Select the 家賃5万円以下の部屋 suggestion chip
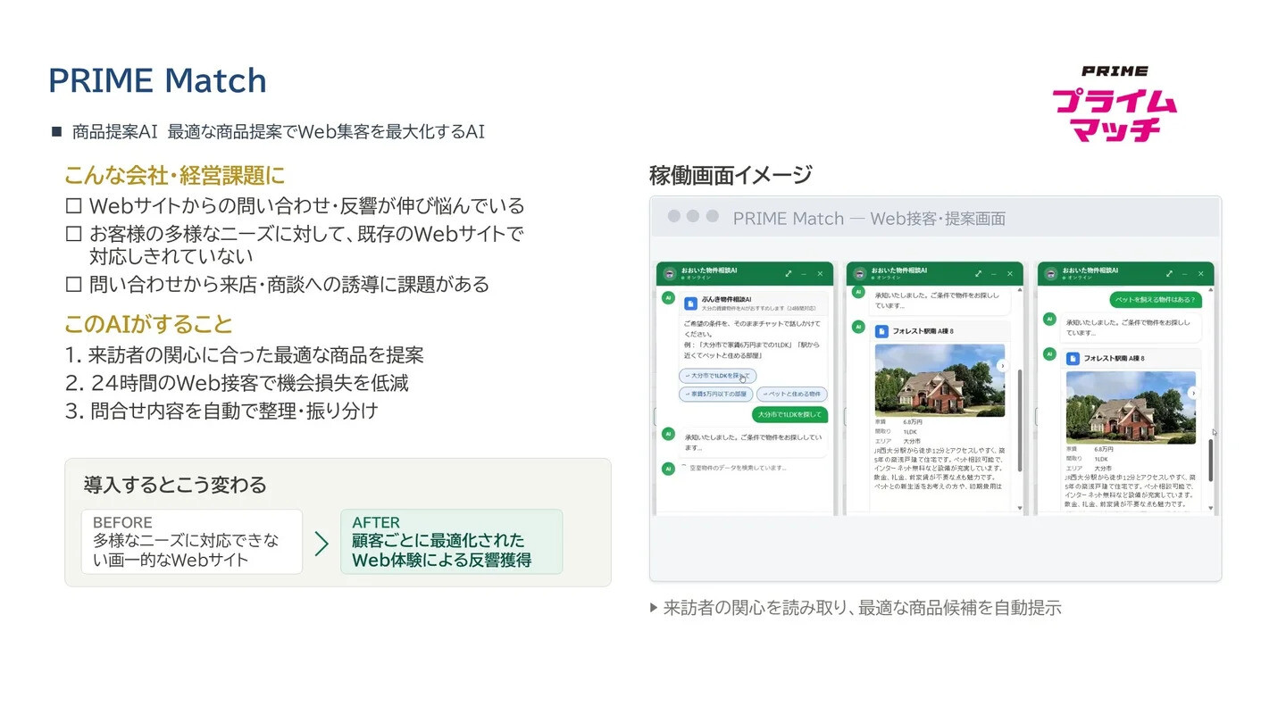This screenshot has height=723, width=1286. (715, 394)
